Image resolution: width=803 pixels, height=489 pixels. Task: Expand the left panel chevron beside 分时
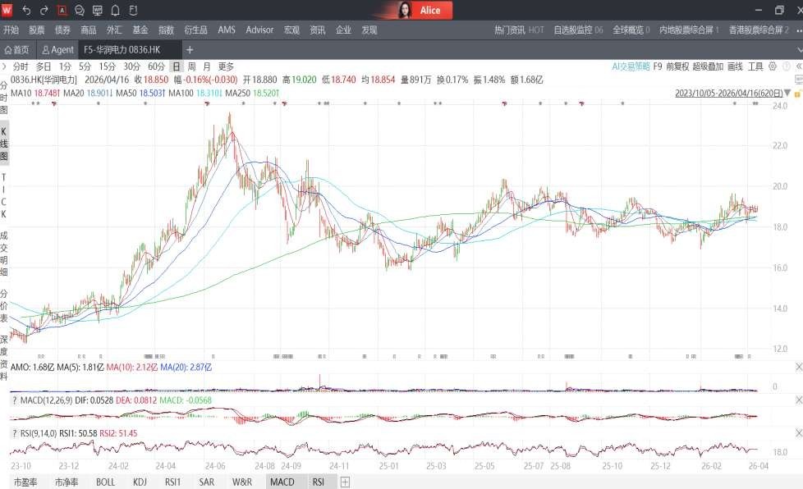pyautogui.click(x=5, y=66)
